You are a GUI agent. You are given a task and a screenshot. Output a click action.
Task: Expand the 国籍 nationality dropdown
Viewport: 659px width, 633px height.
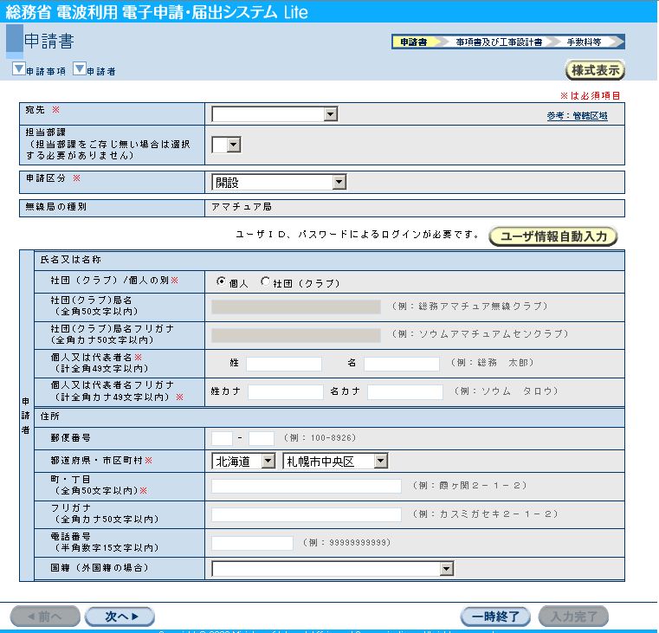[333, 569]
